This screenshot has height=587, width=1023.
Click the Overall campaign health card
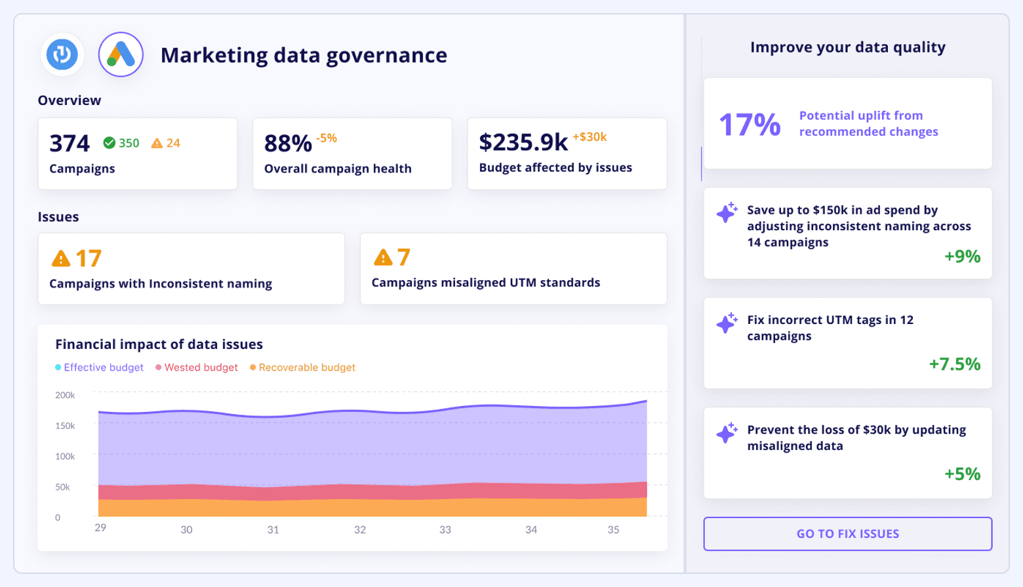[x=352, y=153]
